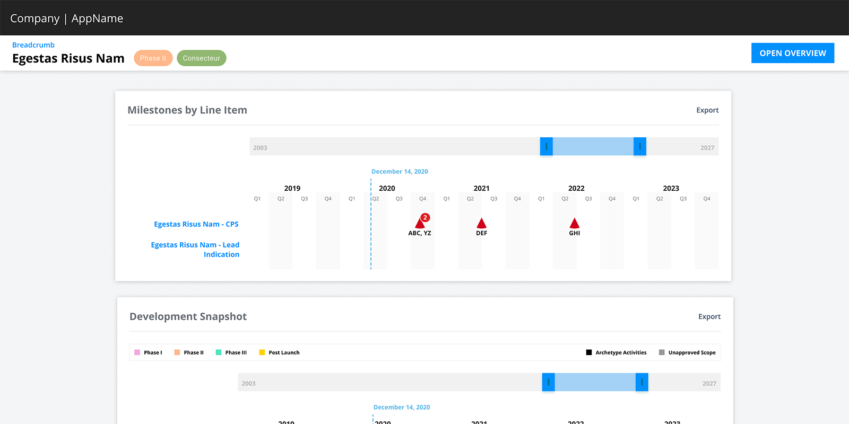The width and height of the screenshot is (849, 424).
Task: Click the Company | AppName header title
Action: (67, 19)
